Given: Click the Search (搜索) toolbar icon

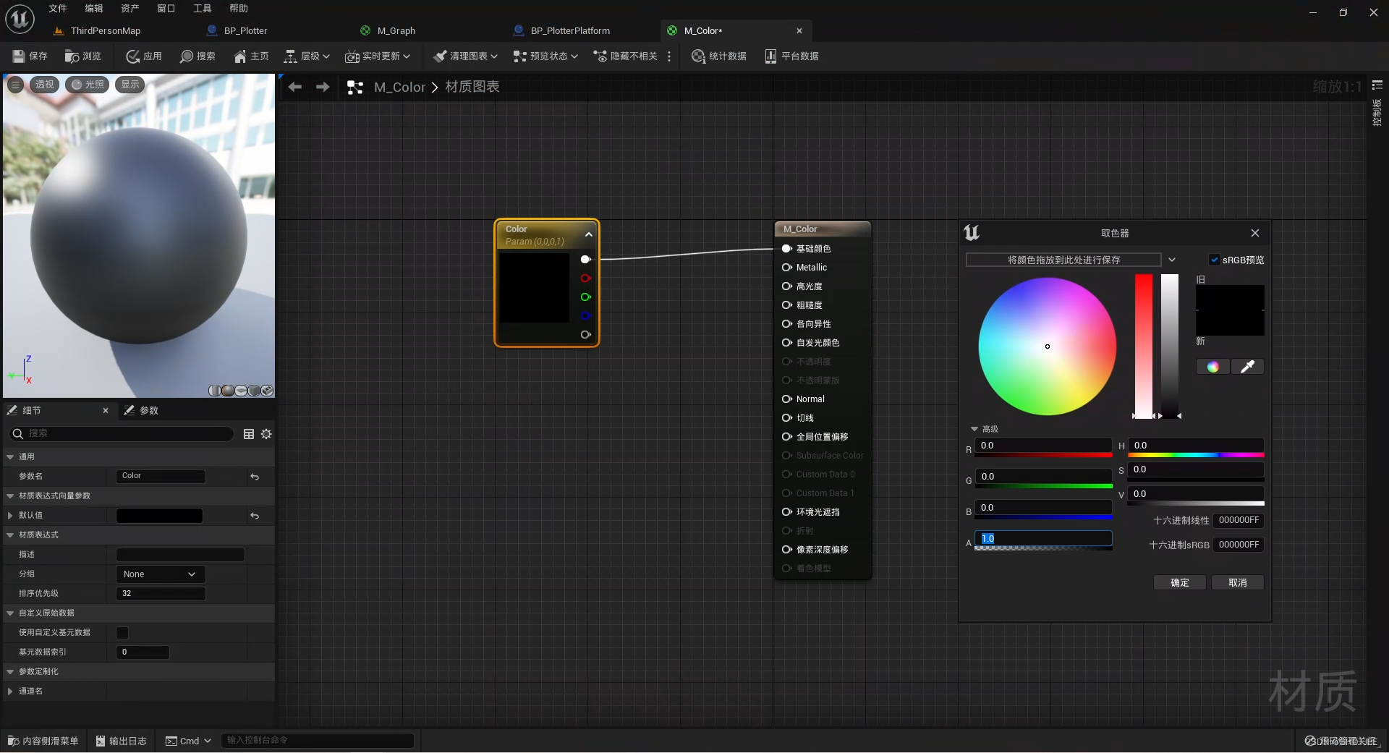Looking at the screenshot, I should point(197,56).
